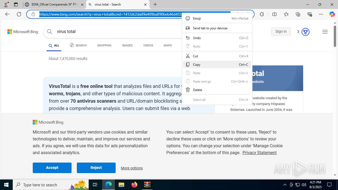Viewport: 338px width, 190px height.
Task: Launch Copilot from the toolbar
Action: [x=332, y=14]
